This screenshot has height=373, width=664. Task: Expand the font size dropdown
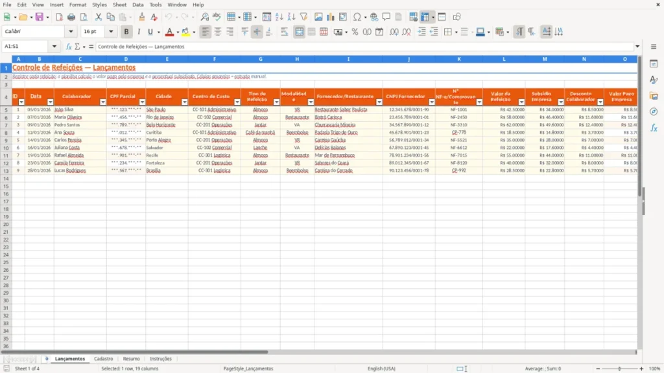click(x=111, y=32)
